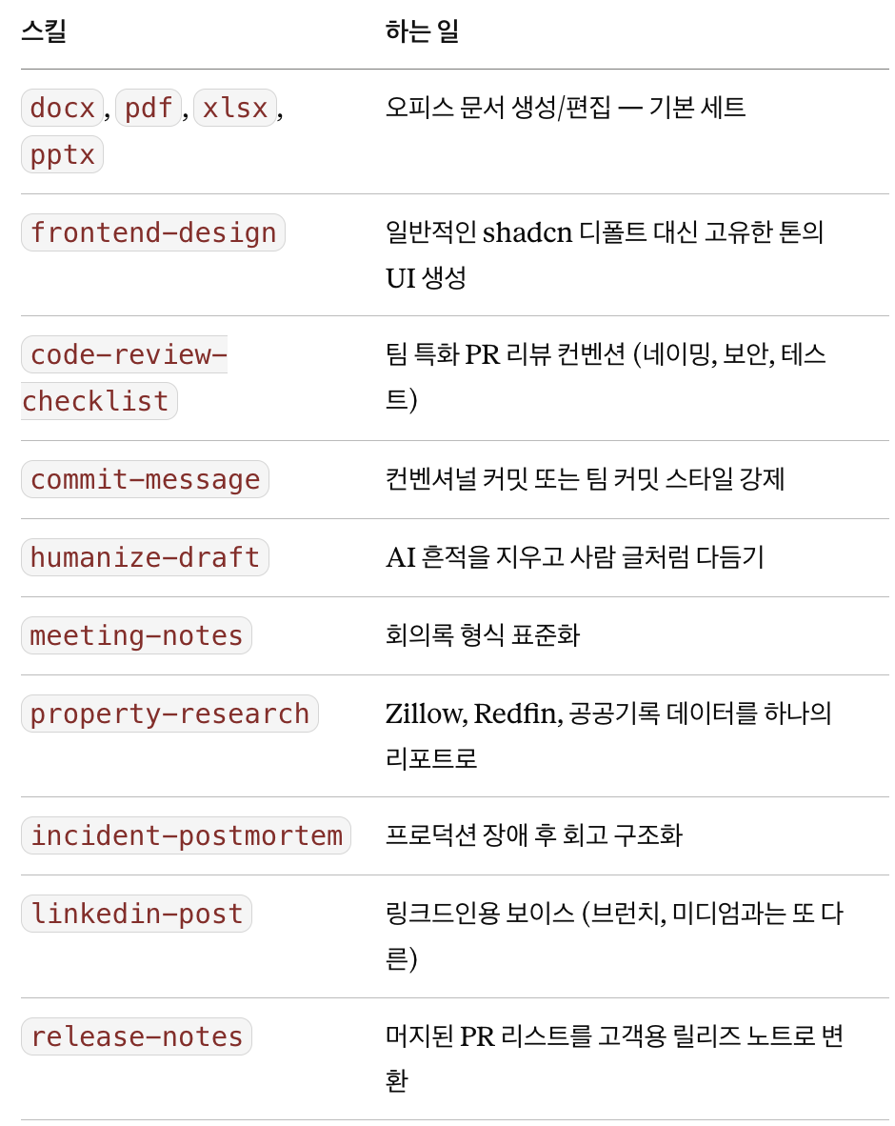This screenshot has width=895, height=1126.
Task: Select the pptx skill tag
Action: [63, 154]
